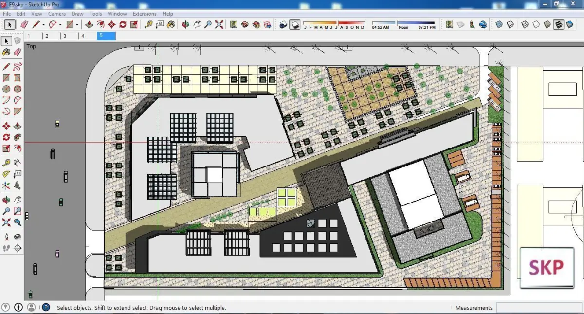Switch to Wireframe face style

(x=525, y=24)
